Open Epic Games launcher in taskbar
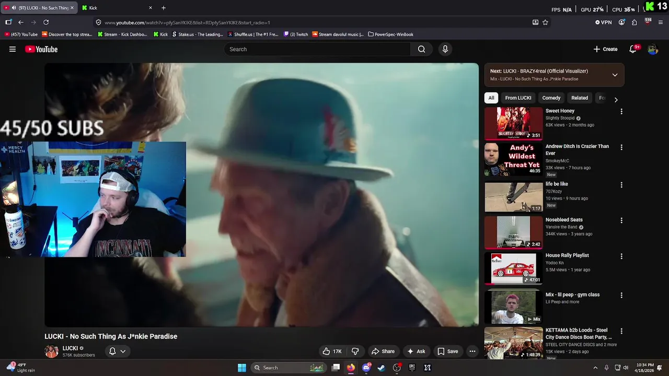Screen dimensions: 669x376 pos(412,368)
